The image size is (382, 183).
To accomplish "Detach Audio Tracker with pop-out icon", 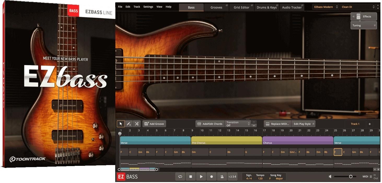I will (303, 5).
